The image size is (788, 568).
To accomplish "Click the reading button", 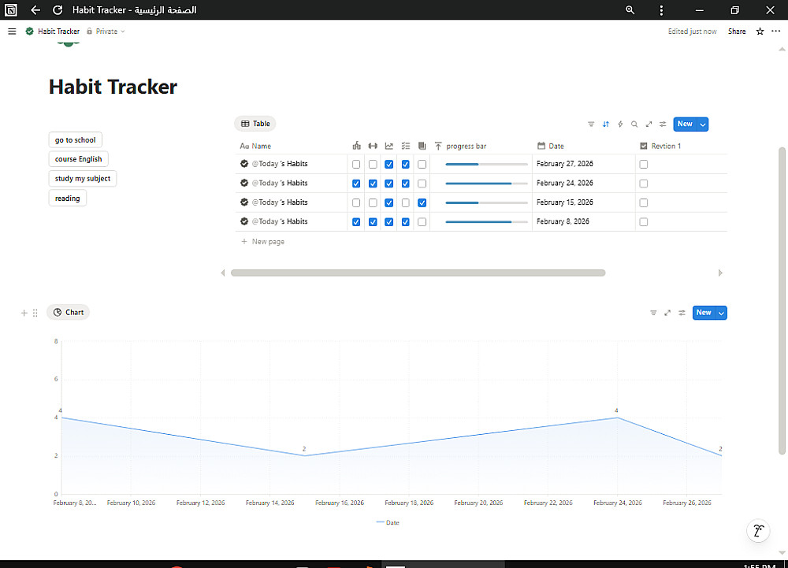I will point(67,198).
